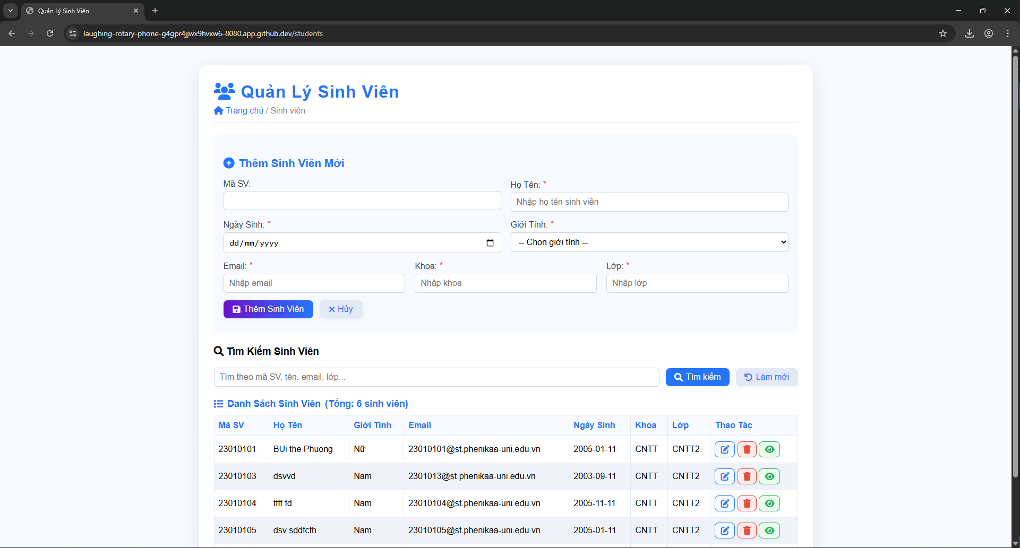This screenshot has width=1020, height=548.
Task: Select the Quản Lý Sinh Viên browser tab
Action: (x=83, y=11)
